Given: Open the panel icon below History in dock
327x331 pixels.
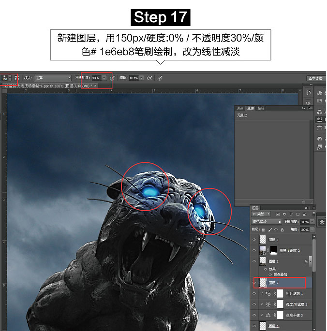Looking at the screenshot, I should click(x=309, y=102).
